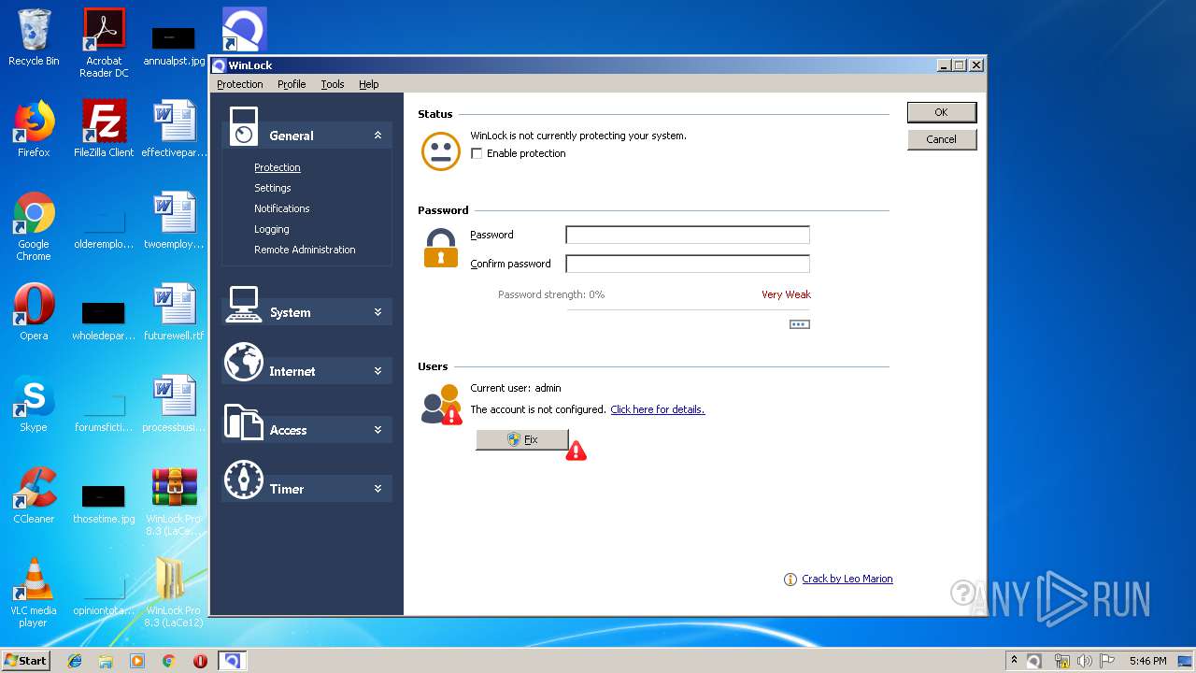Open the Protection menu
The width and height of the screenshot is (1196, 673).
click(240, 84)
